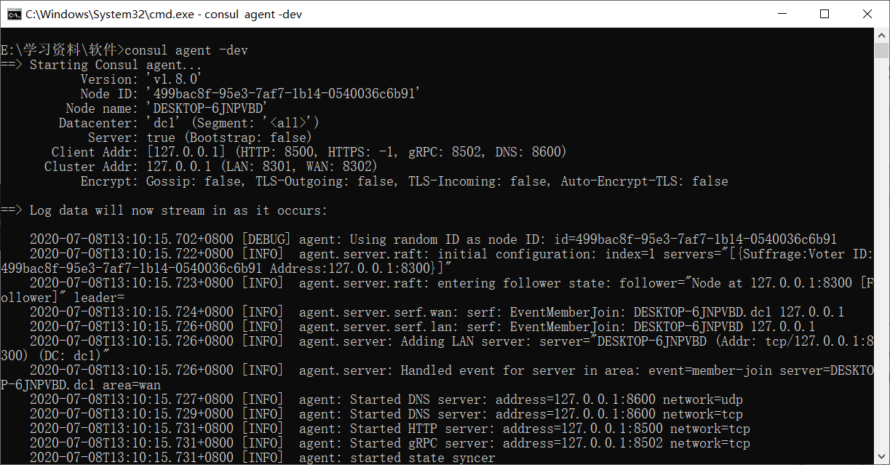Click the minimize window icon
Screen dimensions: 890x465
click(x=782, y=13)
